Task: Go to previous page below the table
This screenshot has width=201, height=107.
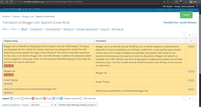Action: (185, 99)
